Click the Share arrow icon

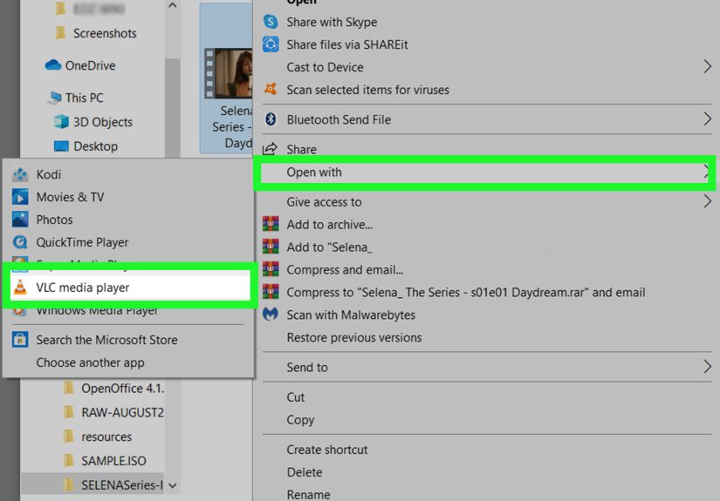click(x=270, y=149)
